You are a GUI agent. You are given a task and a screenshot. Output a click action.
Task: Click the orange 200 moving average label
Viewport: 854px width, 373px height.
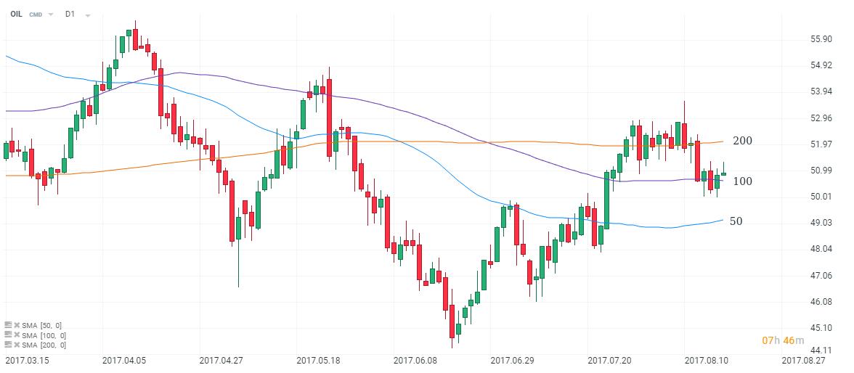pyautogui.click(x=742, y=141)
